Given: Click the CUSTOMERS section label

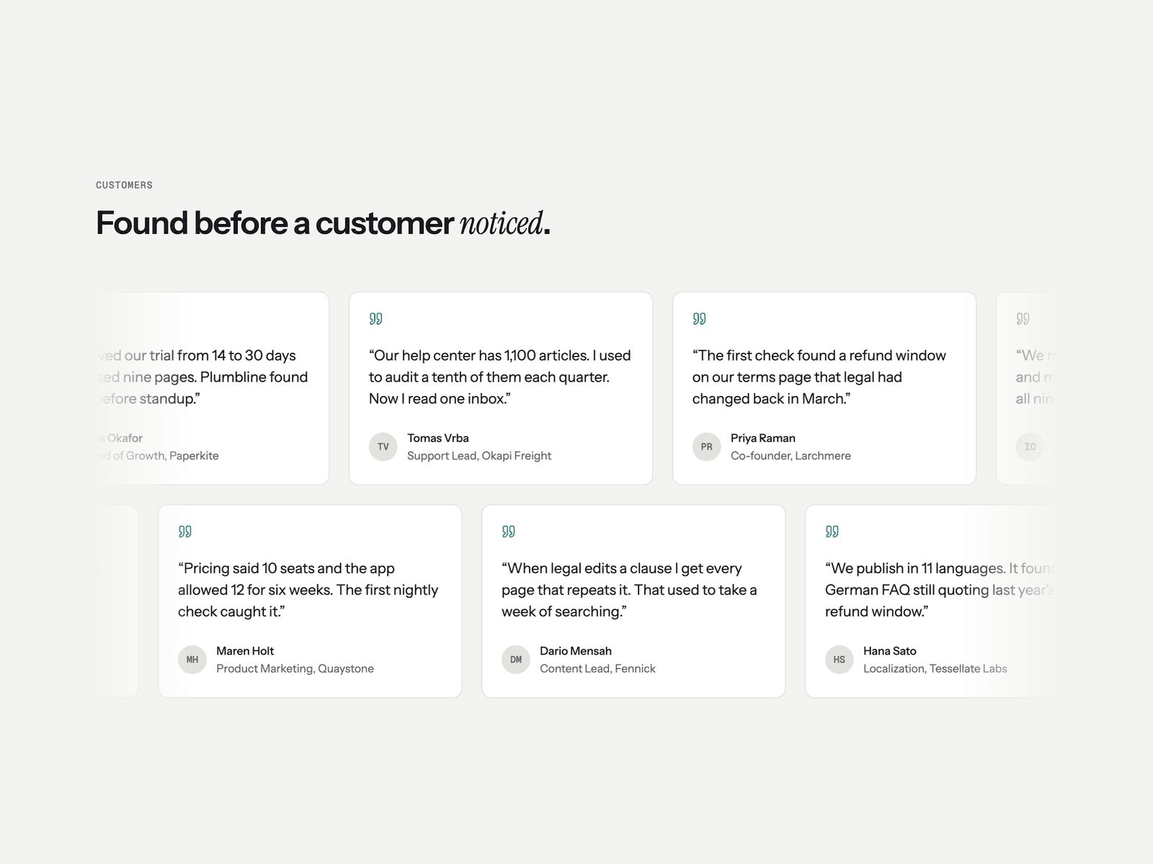Looking at the screenshot, I should pyautogui.click(x=124, y=185).
